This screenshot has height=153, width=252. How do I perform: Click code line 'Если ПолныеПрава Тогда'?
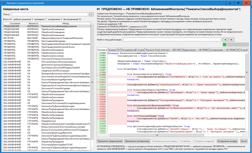131,69
